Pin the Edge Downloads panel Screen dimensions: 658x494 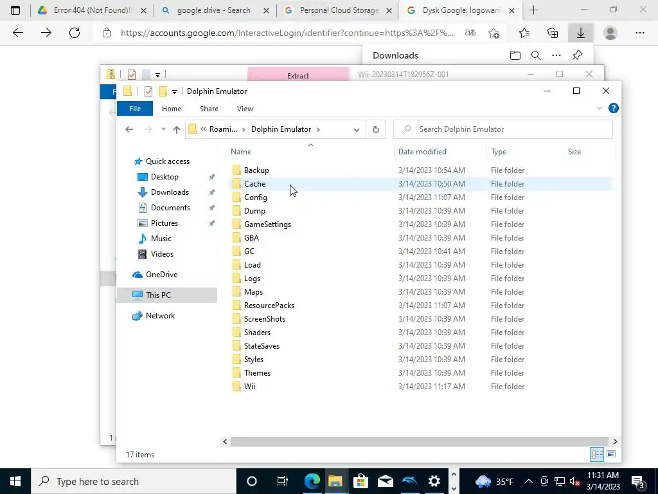pyautogui.click(x=578, y=55)
